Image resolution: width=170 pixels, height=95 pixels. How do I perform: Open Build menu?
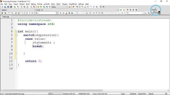pos(28,4)
